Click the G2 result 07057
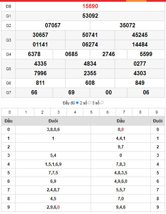This screenshot has height=214, width=166. [53, 26]
